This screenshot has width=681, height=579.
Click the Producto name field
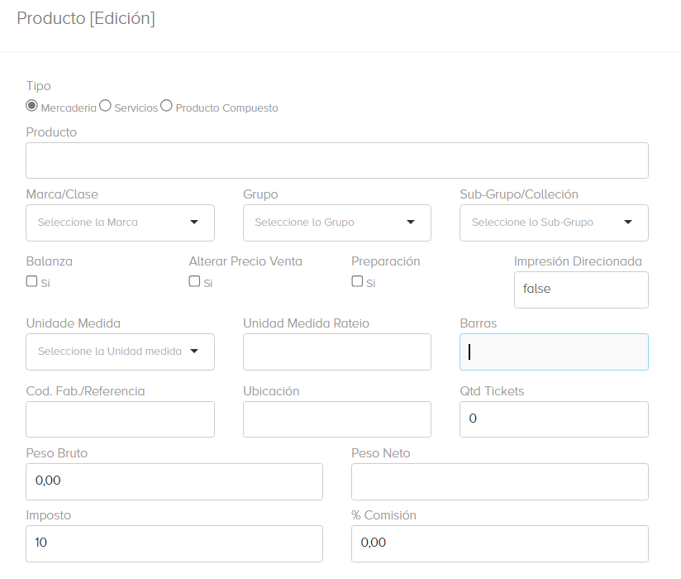336,160
